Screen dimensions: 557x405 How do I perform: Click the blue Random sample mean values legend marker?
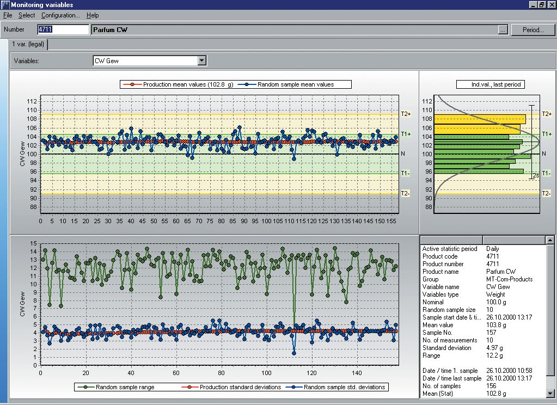point(246,84)
